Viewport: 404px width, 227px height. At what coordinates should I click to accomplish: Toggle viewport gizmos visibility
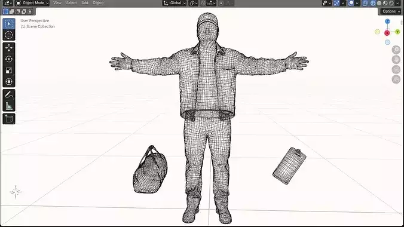click(336, 3)
